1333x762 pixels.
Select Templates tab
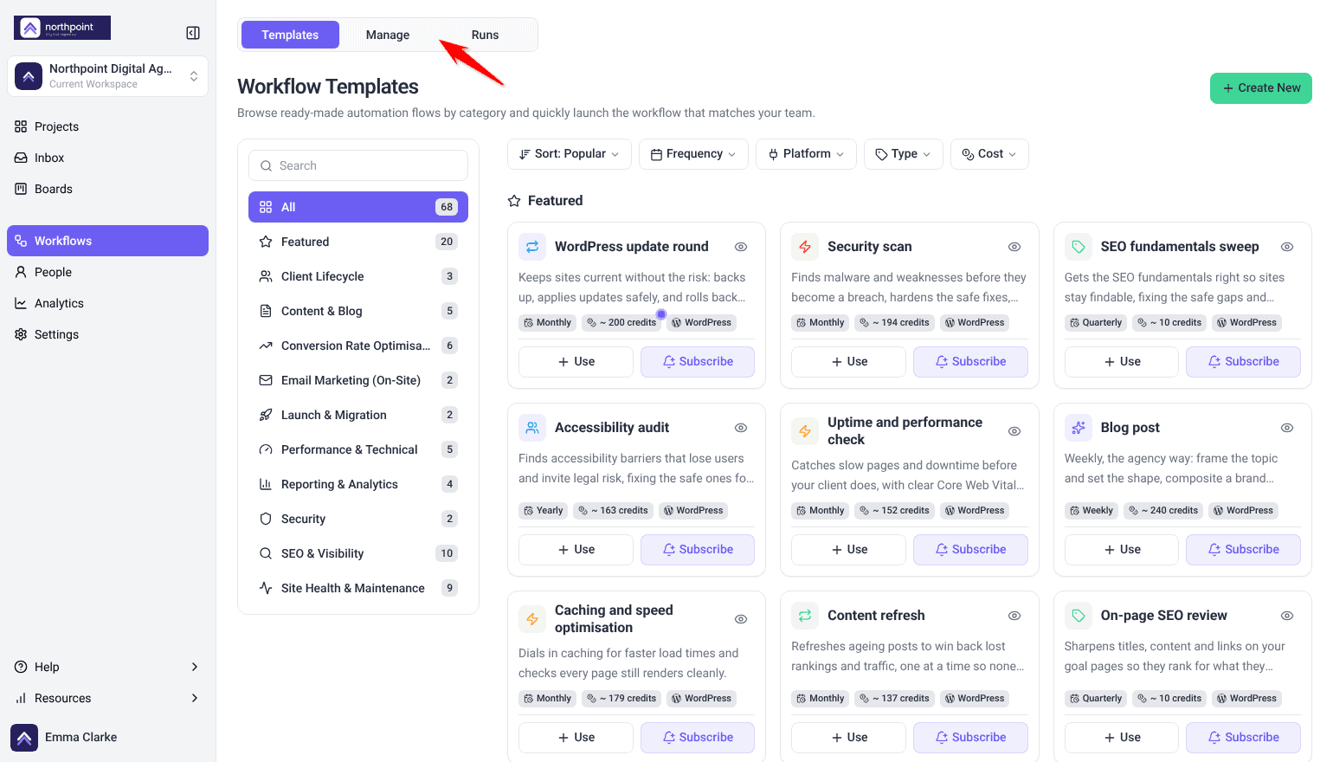pyautogui.click(x=290, y=35)
